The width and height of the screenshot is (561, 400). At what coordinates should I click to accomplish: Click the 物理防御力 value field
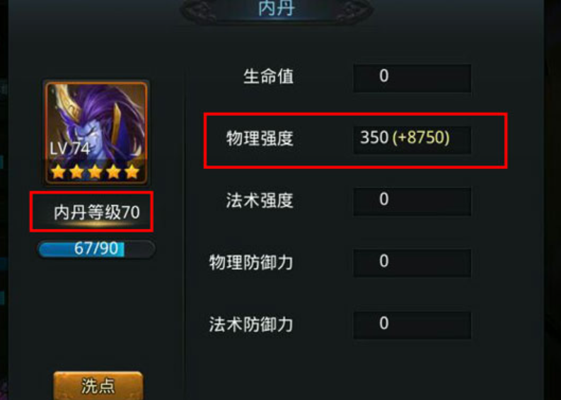point(412,263)
